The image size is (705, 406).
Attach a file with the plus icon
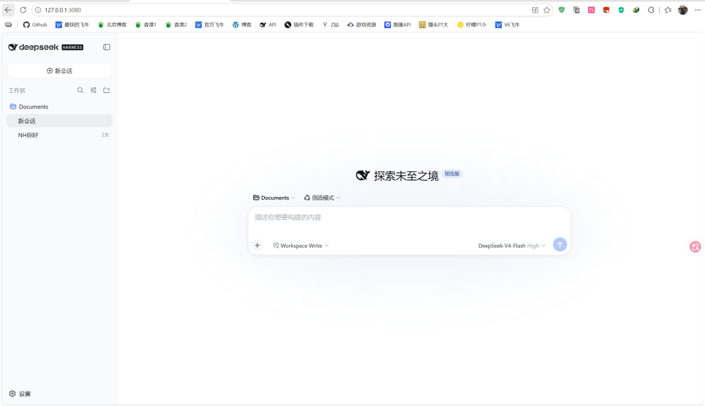point(257,246)
